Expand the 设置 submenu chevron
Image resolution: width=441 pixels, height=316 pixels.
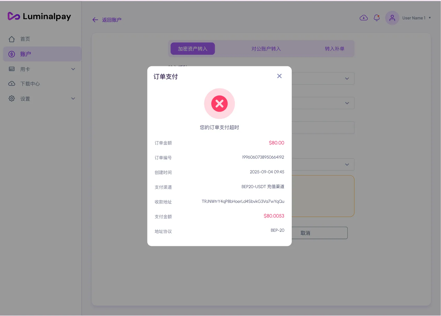coord(73,99)
